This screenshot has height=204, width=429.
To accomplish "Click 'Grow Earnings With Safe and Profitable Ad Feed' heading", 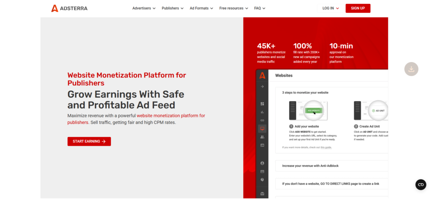I will (x=126, y=99).
